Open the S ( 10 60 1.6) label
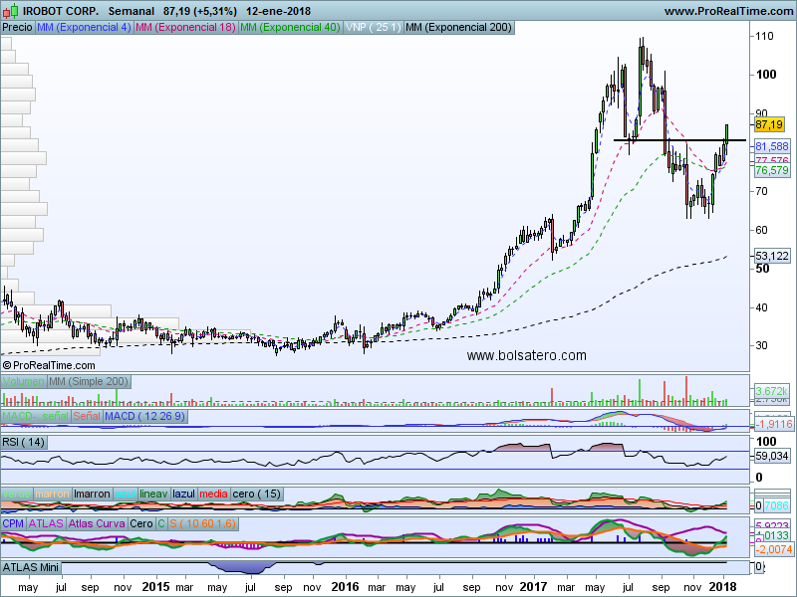 pos(203,524)
